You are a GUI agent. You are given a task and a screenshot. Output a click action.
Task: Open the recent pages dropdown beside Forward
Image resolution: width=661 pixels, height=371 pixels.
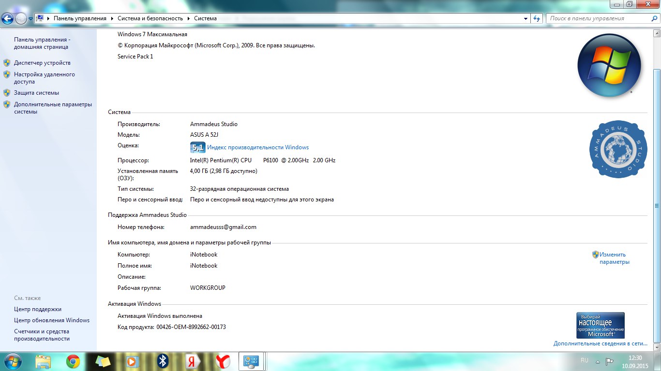tap(30, 19)
